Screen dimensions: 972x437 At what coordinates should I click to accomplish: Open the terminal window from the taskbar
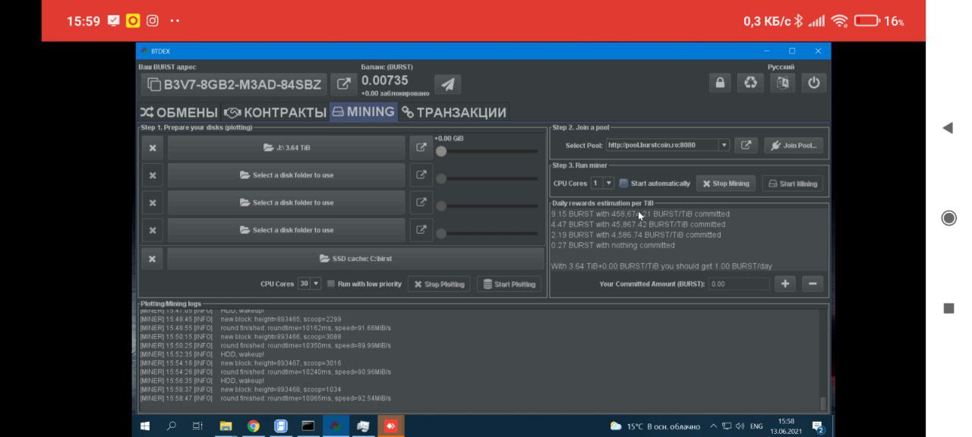tap(308, 426)
